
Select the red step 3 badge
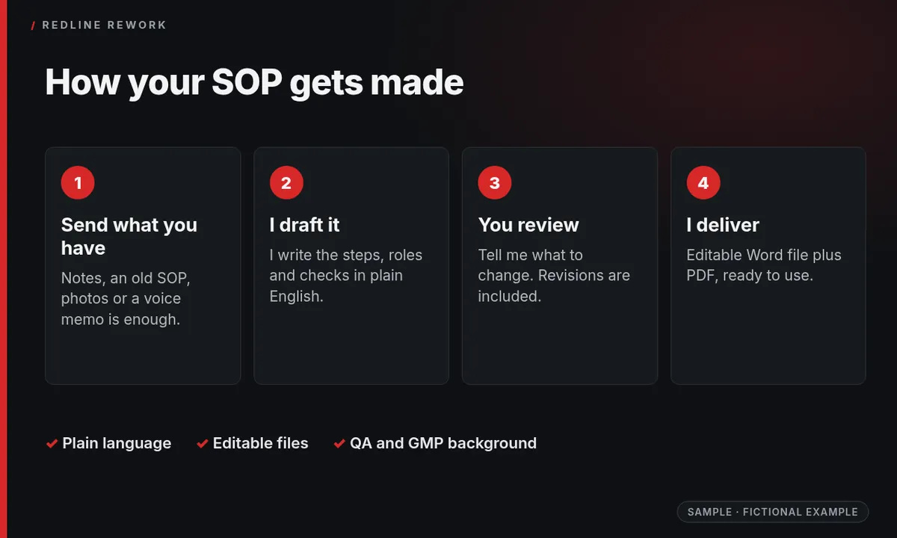pyautogui.click(x=495, y=182)
